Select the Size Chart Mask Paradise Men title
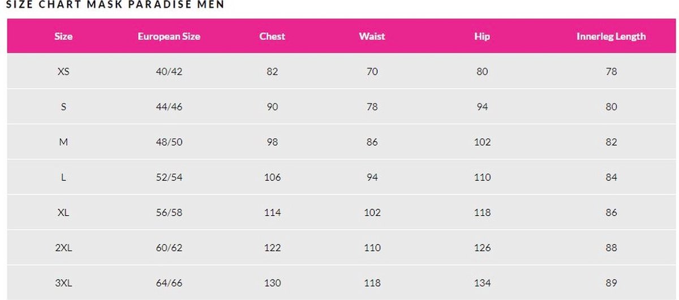 (115, 5)
